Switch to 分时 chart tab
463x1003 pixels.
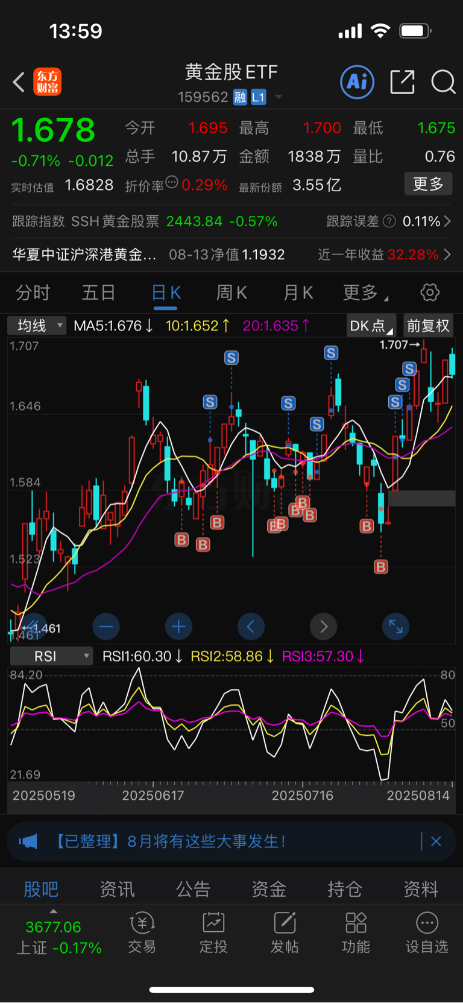33,293
